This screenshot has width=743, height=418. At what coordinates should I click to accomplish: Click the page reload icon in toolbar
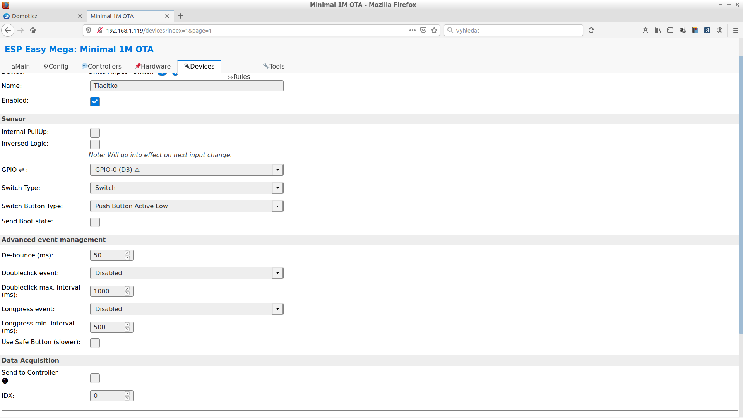[591, 30]
